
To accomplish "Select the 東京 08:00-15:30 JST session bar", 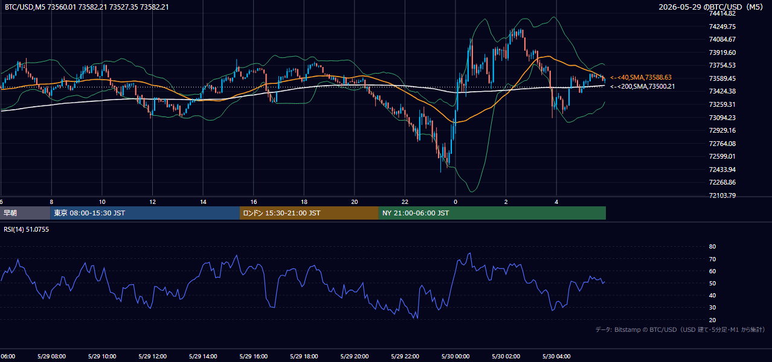I will tap(145, 213).
